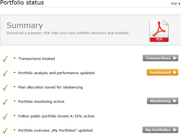This screenshot has width=181, height=134.
Task: Download PDF via top-right PDF link
Action: (x=176, y=4)
